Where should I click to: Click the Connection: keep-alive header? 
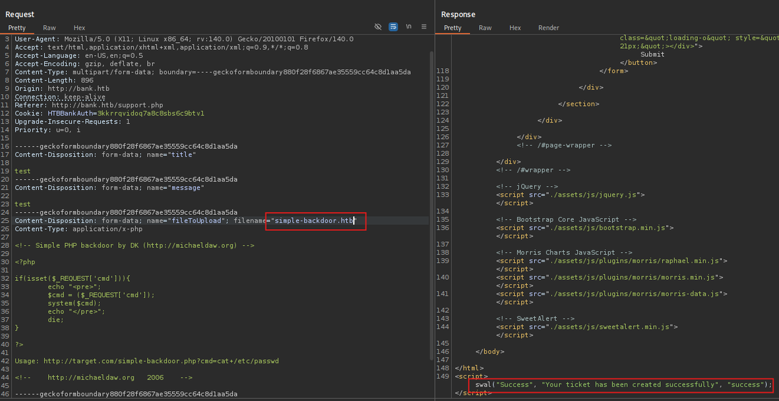pyautogui.click(x=60, y=97)
